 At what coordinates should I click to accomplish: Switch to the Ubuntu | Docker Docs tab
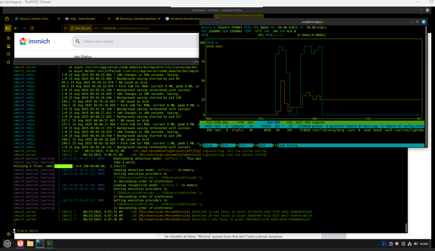tap(34, 19)
